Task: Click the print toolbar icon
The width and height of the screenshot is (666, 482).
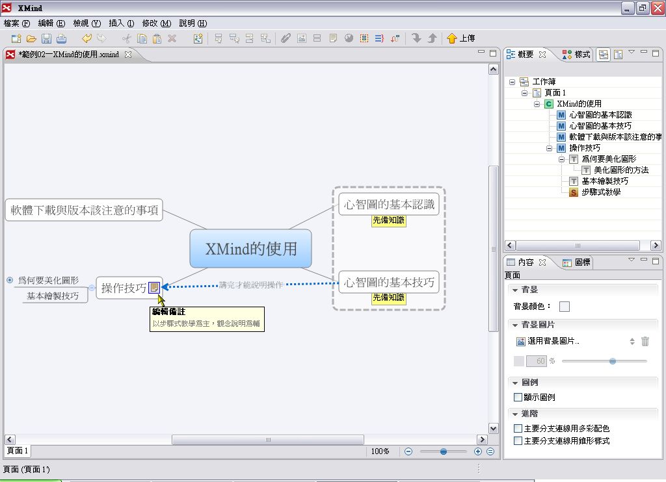Action: pyautogui.click(x=62, y=38)
